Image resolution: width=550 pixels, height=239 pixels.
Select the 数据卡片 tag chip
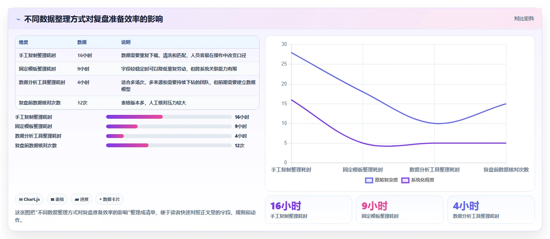110,199
